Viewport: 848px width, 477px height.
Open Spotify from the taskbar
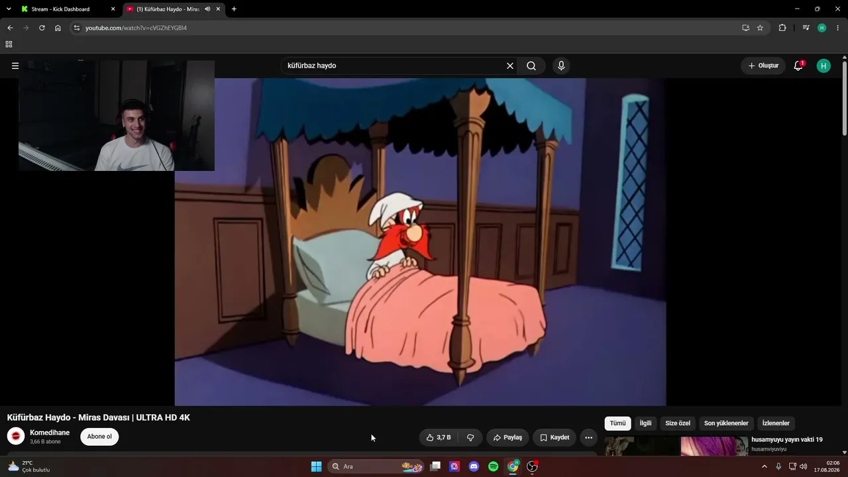(x=493, y=466)
